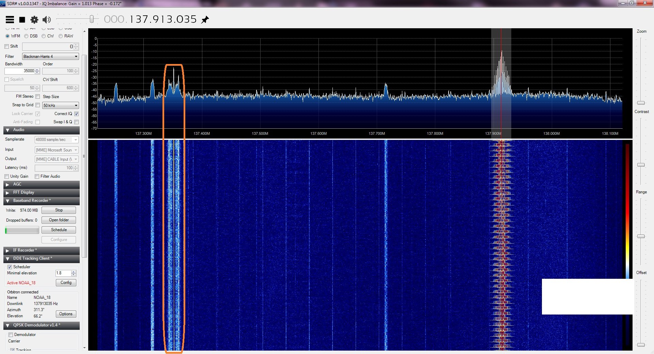
Task: Click the pin icon beside the frequency
Action: pyautogui.click(x=205, y=20)
